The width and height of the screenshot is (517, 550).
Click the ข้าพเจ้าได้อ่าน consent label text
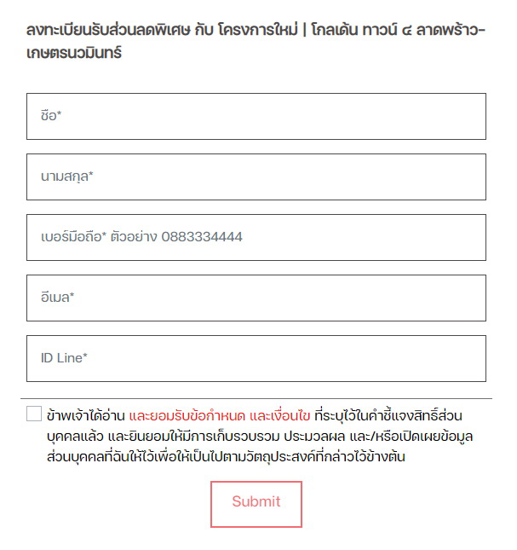coord(86,416)
